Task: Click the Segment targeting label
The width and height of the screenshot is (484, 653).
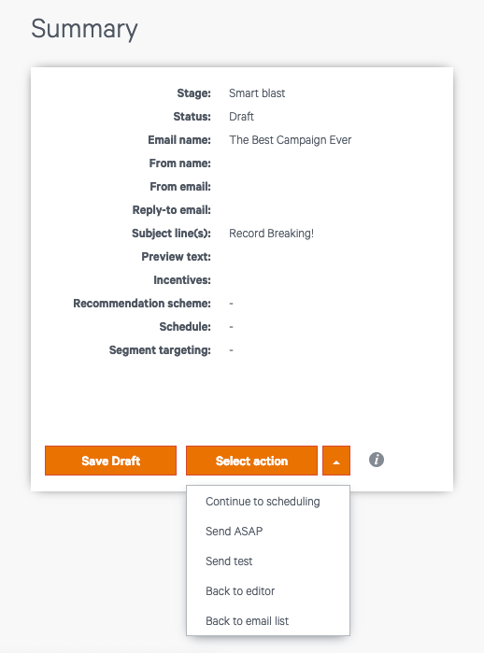Action: [x=160, y=350]
